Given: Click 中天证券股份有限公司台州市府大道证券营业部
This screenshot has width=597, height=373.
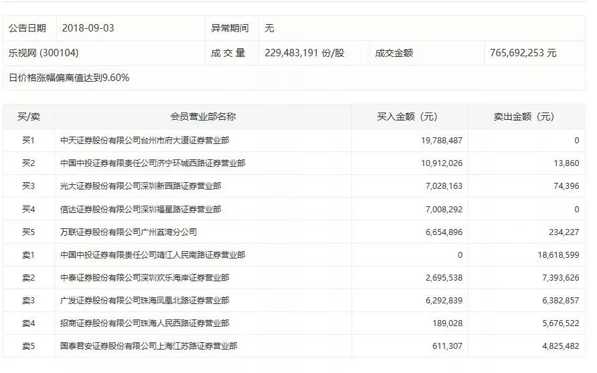Looking at the screenshot, I should click(x=145, y=141).
